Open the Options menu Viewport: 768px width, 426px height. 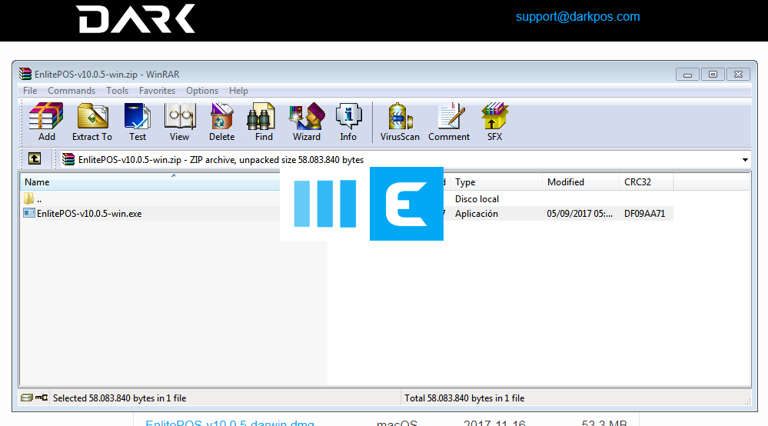click(x=202, y=91)
